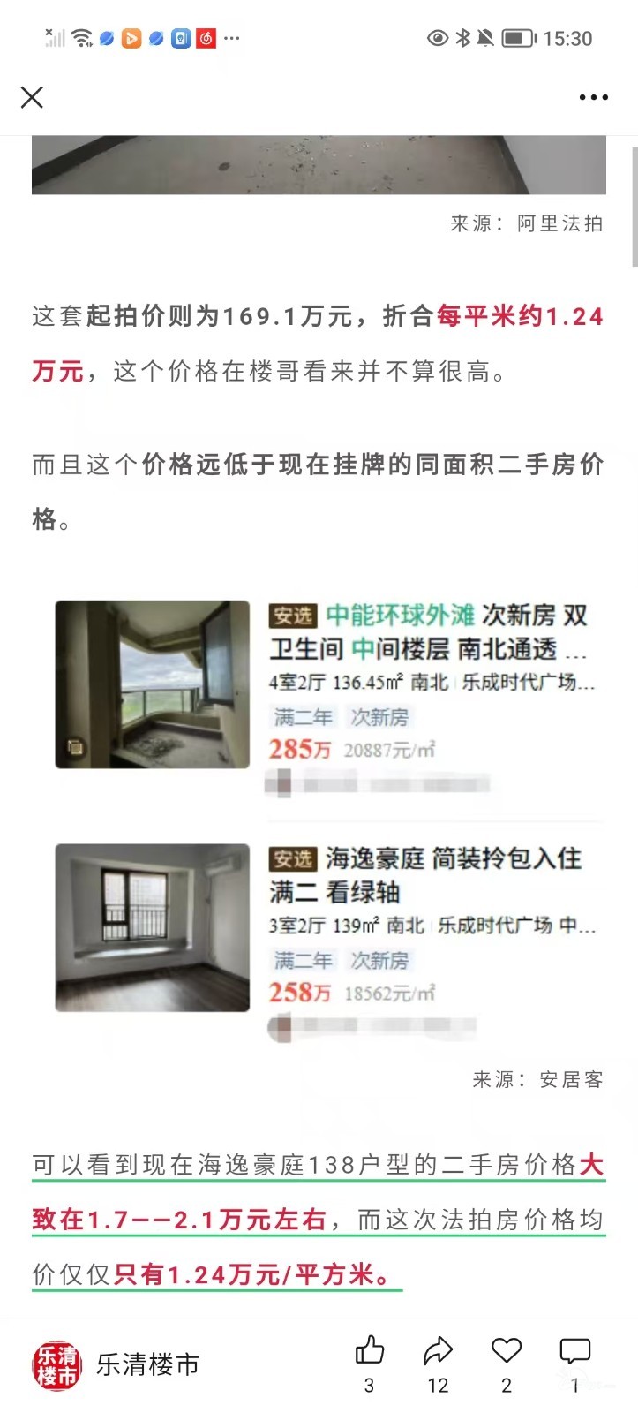This screenshot has width=638, height=1413.
Task: Tap the underlined 大致在1.7——2.1万元左右 text
Action: (x=319, y=1192)
